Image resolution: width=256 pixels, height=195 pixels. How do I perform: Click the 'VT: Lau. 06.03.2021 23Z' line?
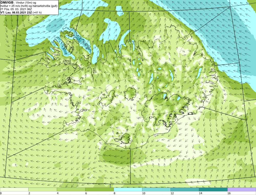pyautogui.click(x=16, y=13)
